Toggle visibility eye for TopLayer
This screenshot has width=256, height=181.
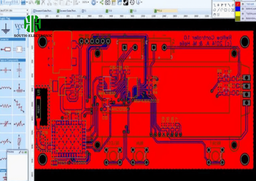point(243,4)
